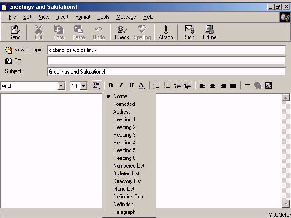Apply the Heading 3 style

129,135
